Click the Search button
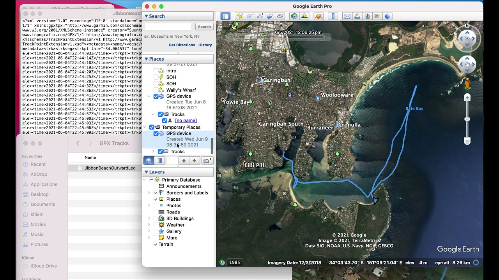 (x=204, y=27)
